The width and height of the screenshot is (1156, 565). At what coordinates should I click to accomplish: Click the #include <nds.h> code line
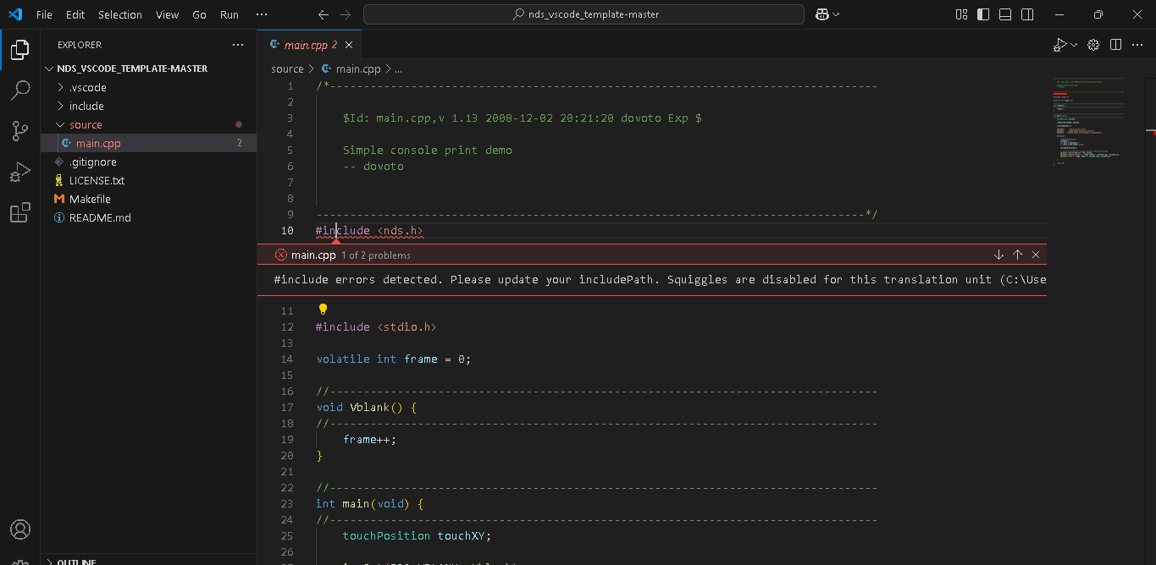click(x=369, y=231)
